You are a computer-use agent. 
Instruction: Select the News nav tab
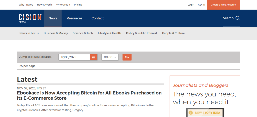point(53,18)
